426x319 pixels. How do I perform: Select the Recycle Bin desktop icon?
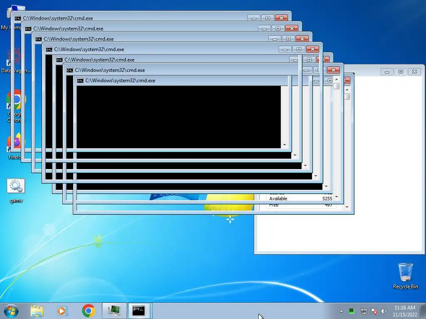click(x=405, y=276)
